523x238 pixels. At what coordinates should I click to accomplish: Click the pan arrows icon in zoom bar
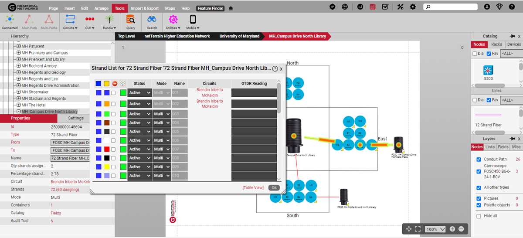(x=408, y=229)
